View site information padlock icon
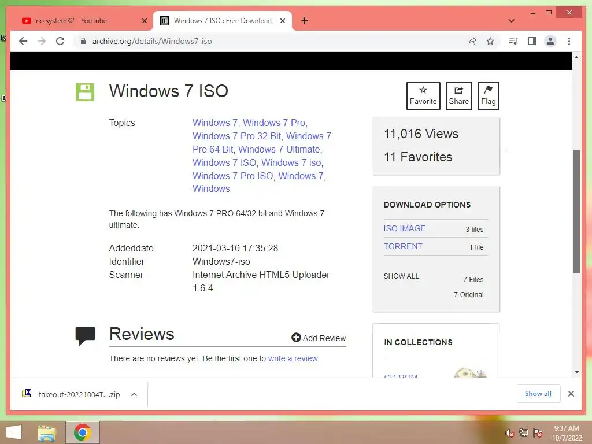Viewport: 592px width, 444px height. pos(83,41)
